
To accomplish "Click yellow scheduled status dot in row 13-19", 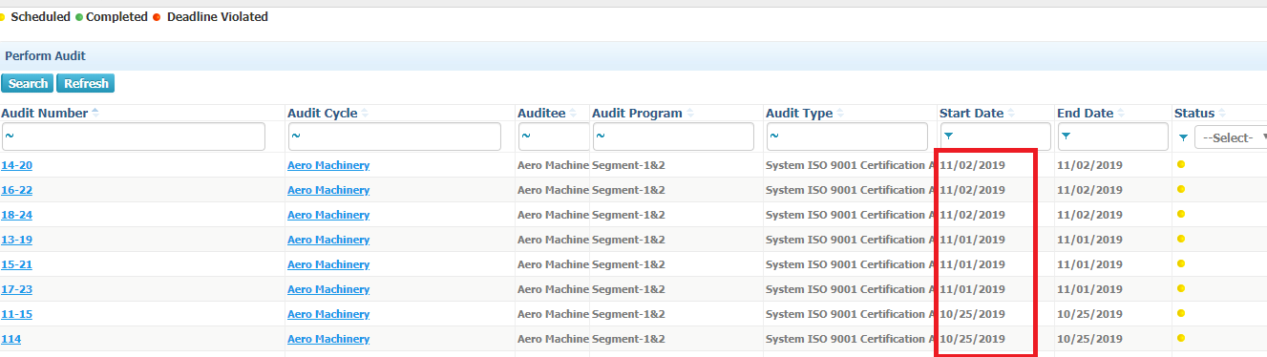I will [x=1181, y=239].
